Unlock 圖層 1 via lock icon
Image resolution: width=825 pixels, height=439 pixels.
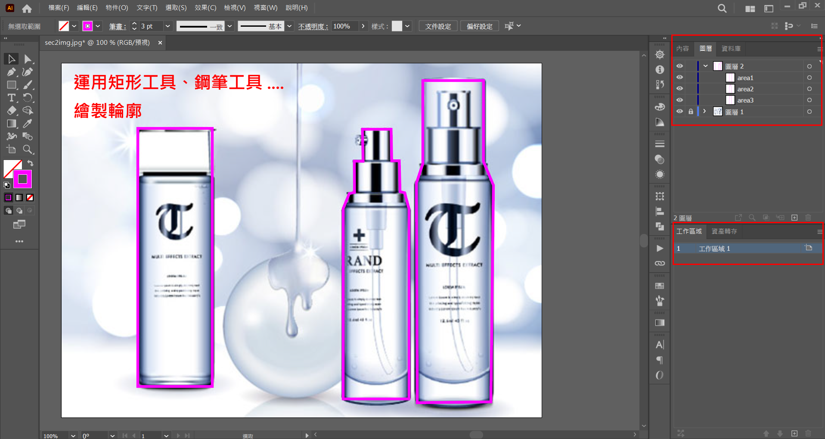point(691,112)
